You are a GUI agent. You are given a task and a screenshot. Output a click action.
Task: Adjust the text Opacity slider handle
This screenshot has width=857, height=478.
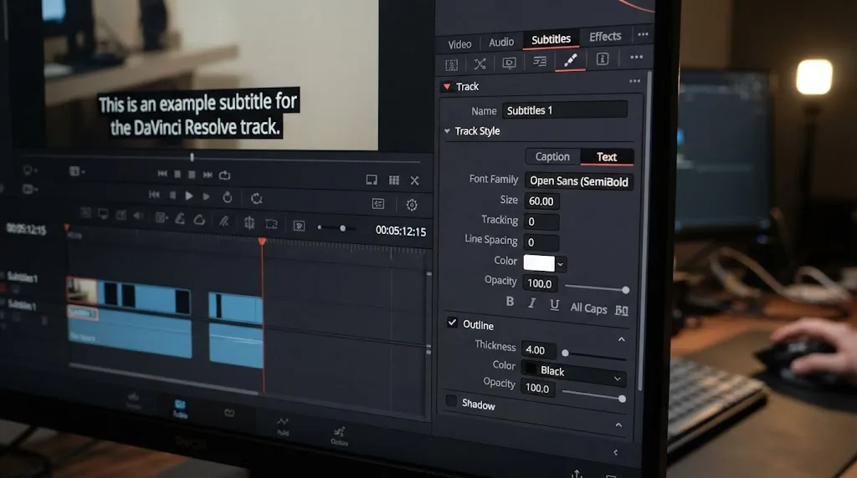[625, 290]
